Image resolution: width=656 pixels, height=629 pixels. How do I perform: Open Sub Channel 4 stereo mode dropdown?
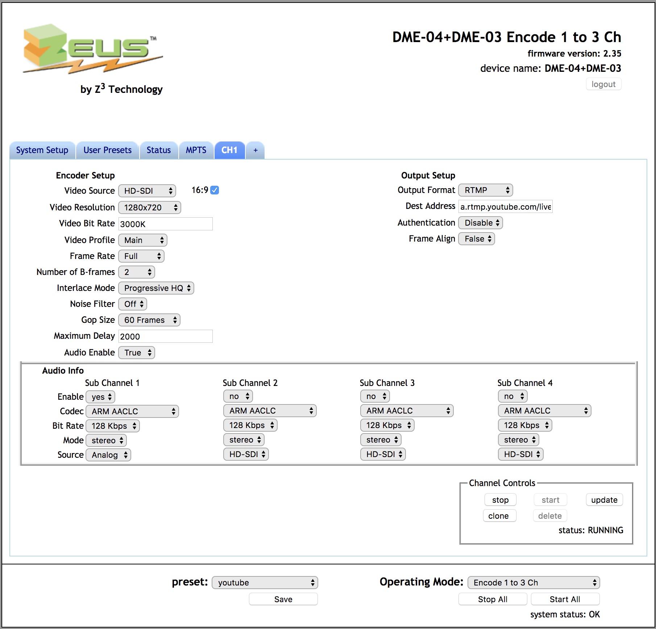pyautogui.click(x=519, y=440)
